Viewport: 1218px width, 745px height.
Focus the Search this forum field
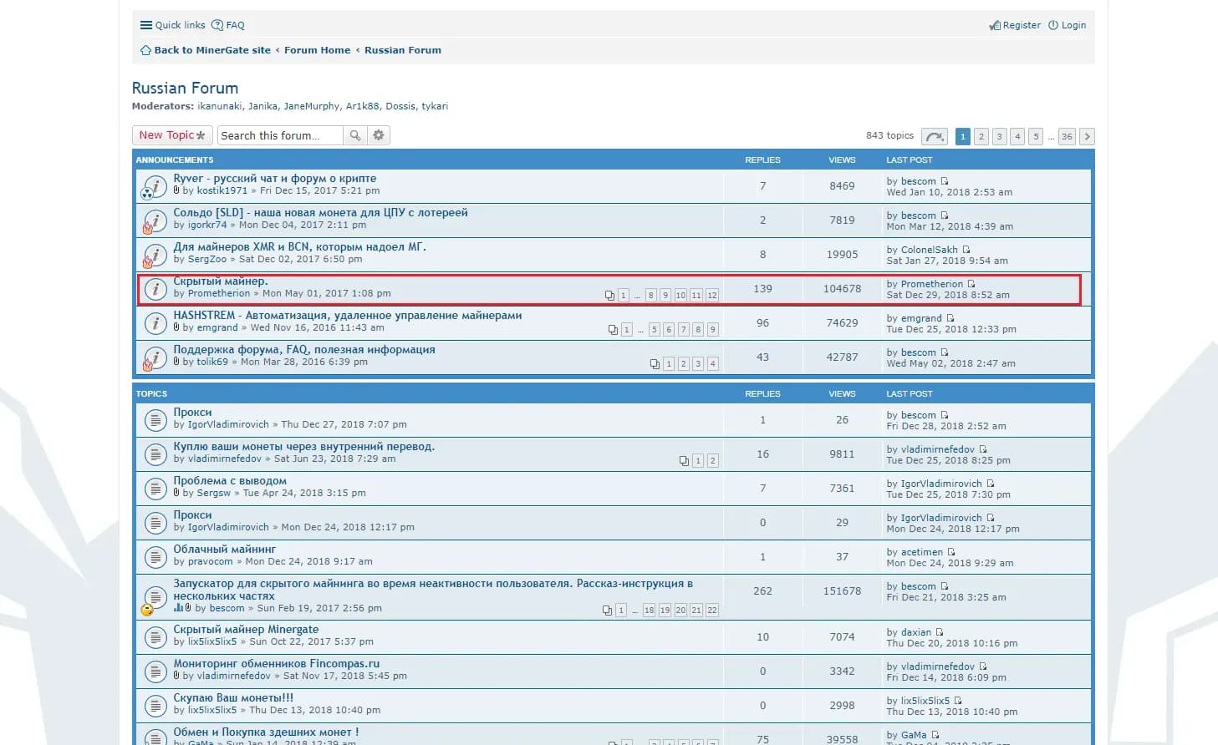point(280,135)
